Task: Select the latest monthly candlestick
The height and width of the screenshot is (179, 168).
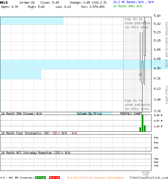Action: [x=145, y=38]
